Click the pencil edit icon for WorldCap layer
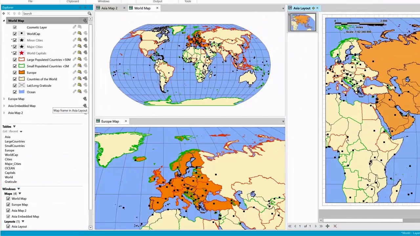Viewport: 420px width, 236px height. [x=74, y=33]
